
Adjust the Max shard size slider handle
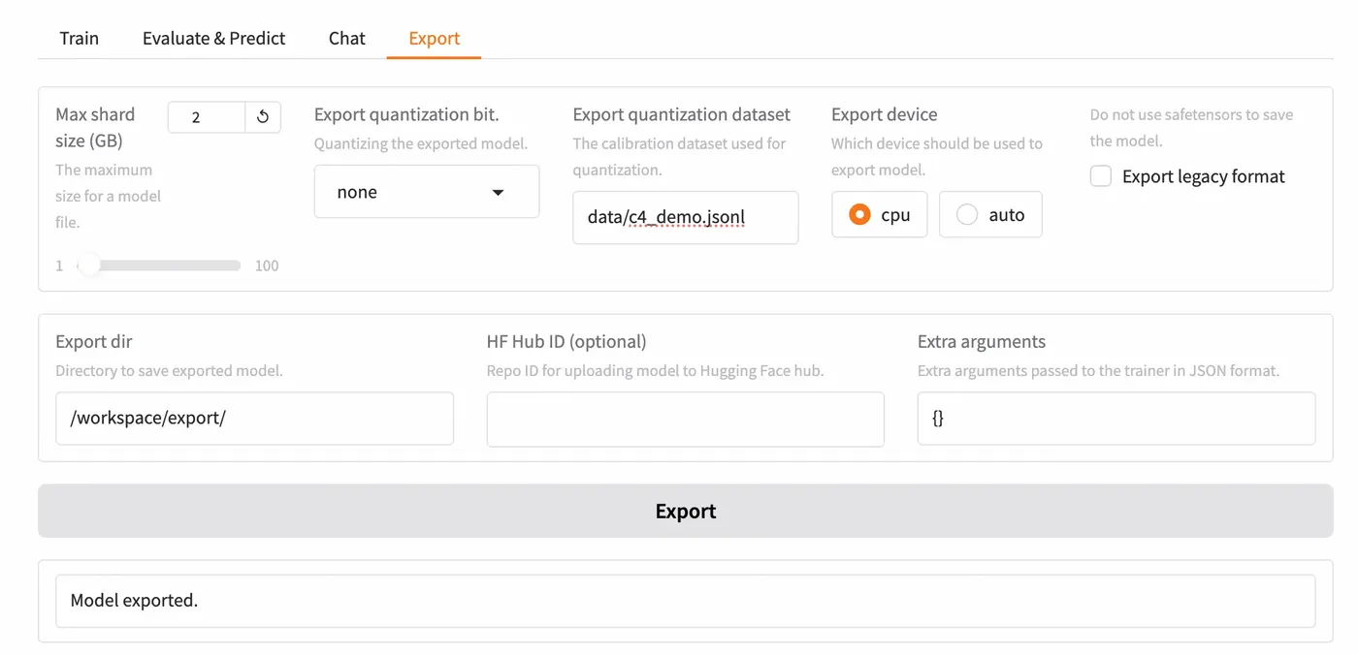point(89,265)
